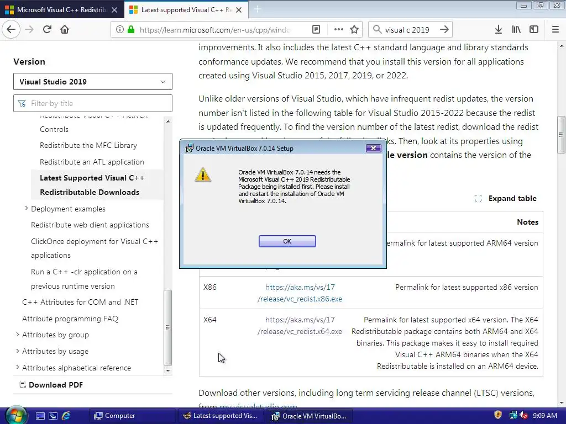Click Switch between windows quick launch icon

click(x=53, y=416)
